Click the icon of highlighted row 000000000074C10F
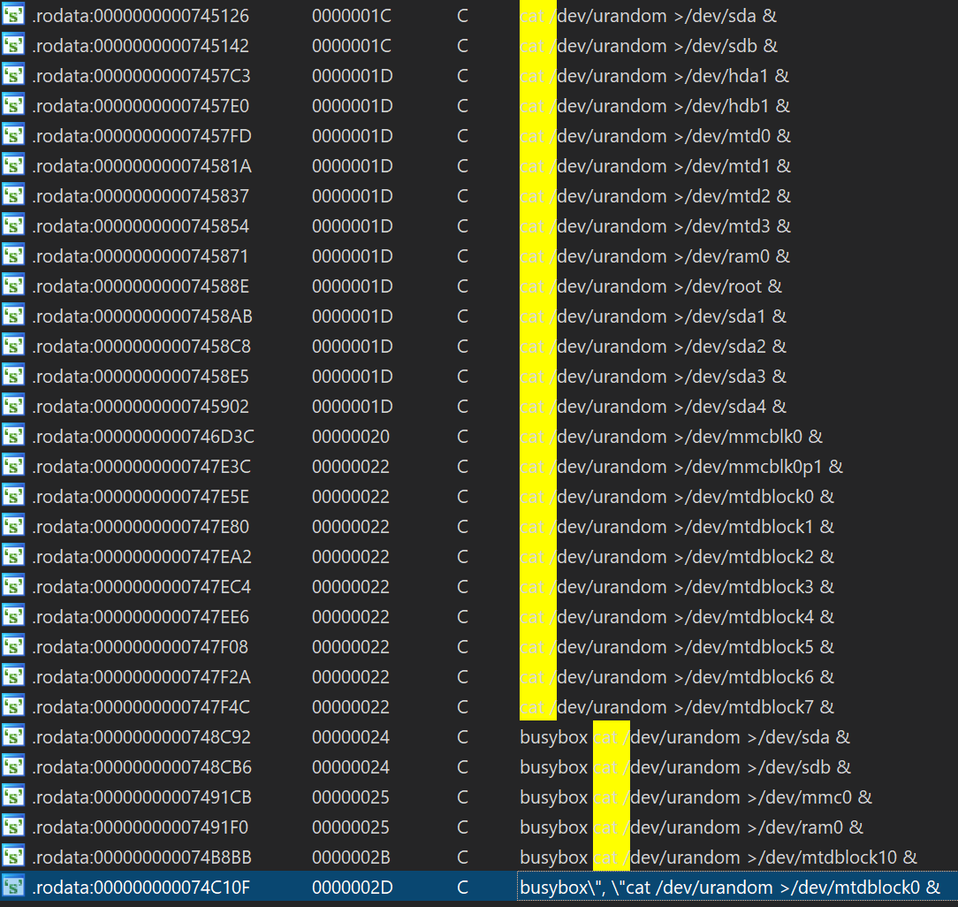Image resolution: width=958 pixels, height=907 pixels. [13, 888]
